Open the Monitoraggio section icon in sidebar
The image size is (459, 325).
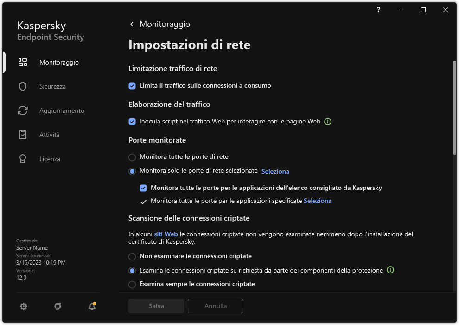click(23, 62)
